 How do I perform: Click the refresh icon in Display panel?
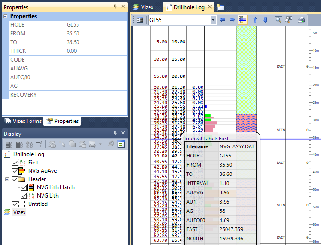[121, 144]
